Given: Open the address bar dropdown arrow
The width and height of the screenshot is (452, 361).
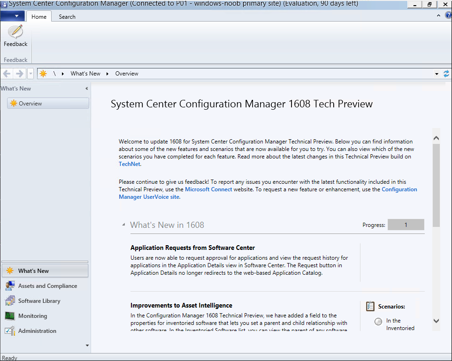Looking at the screenshot, I should pyautogui.click(x=437, y=74).
